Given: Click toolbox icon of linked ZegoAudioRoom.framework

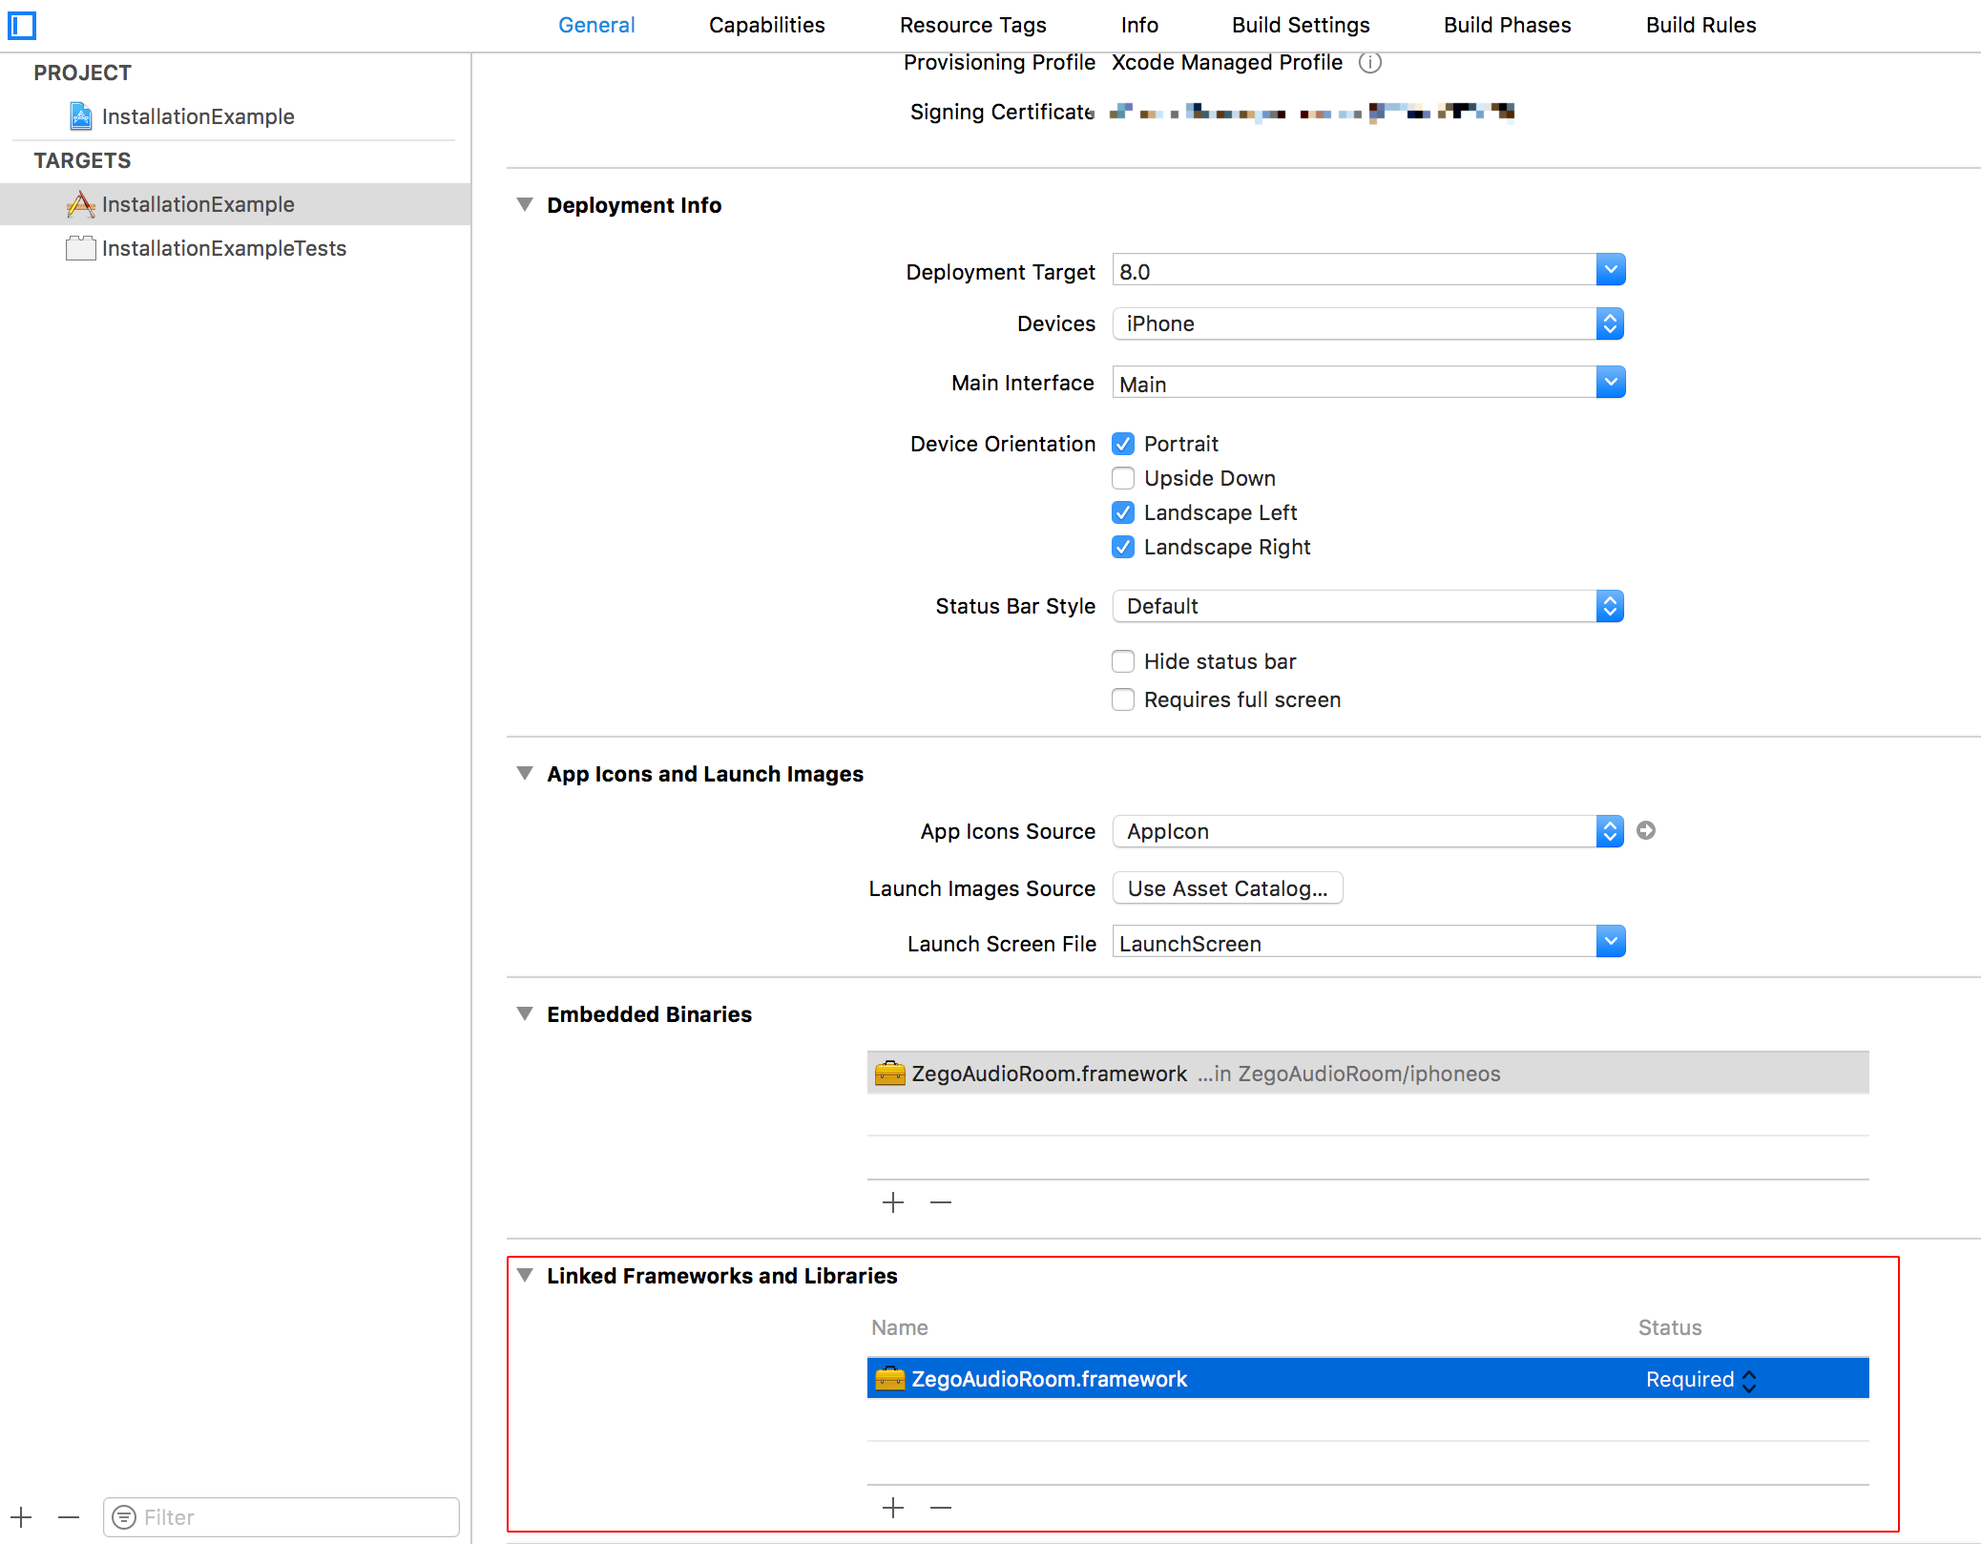Looking at the screenshot, I should (890, 1379).
